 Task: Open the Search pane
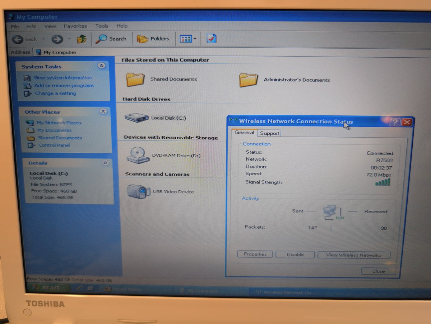pos(111,39)
